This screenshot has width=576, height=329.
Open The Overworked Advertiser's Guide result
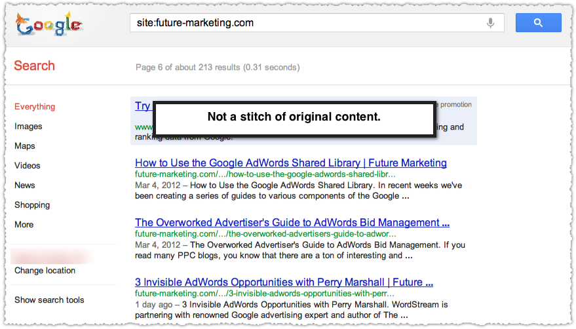(x=292, y=222)
